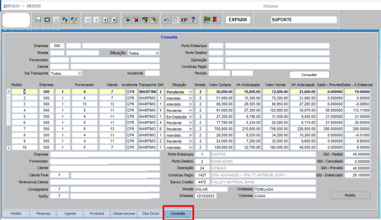Jump to the last record using toolbar arrow
Viewport: 381px width, 220px height.
point(115,20)
